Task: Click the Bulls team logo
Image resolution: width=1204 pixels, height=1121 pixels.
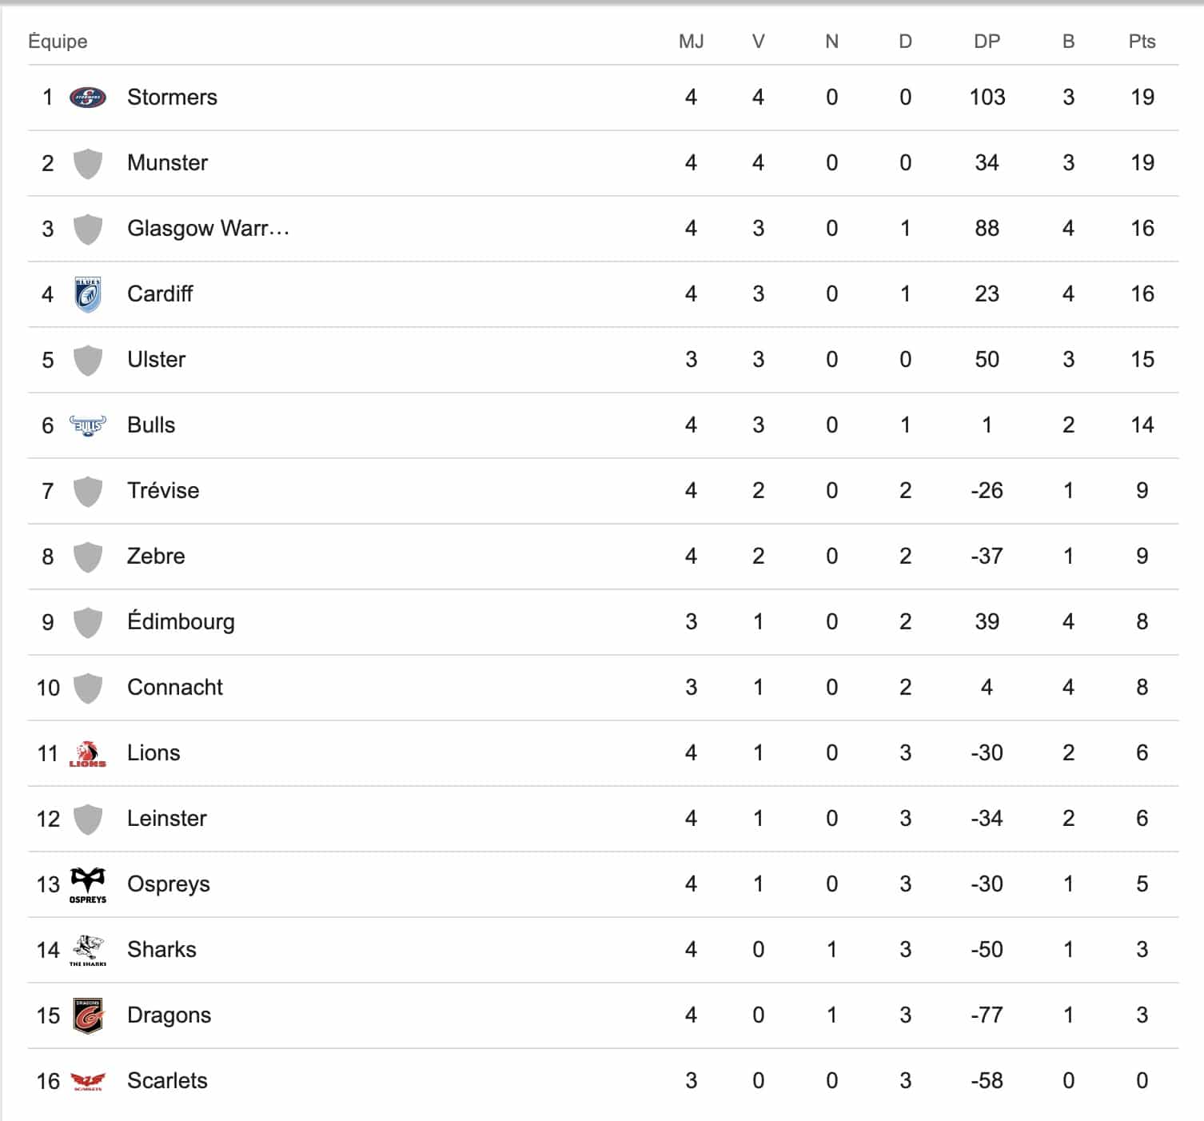Action: tap(88, 425)
